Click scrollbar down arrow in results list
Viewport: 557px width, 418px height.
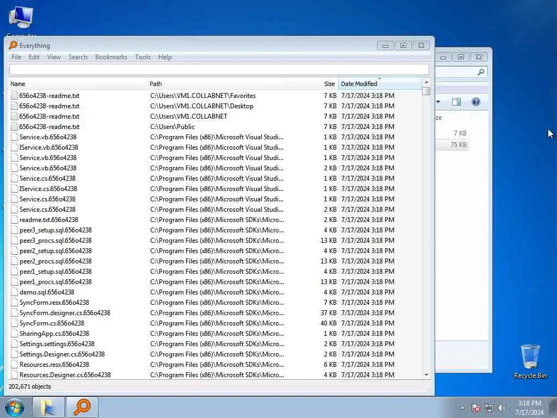click(x=426, y=375)
